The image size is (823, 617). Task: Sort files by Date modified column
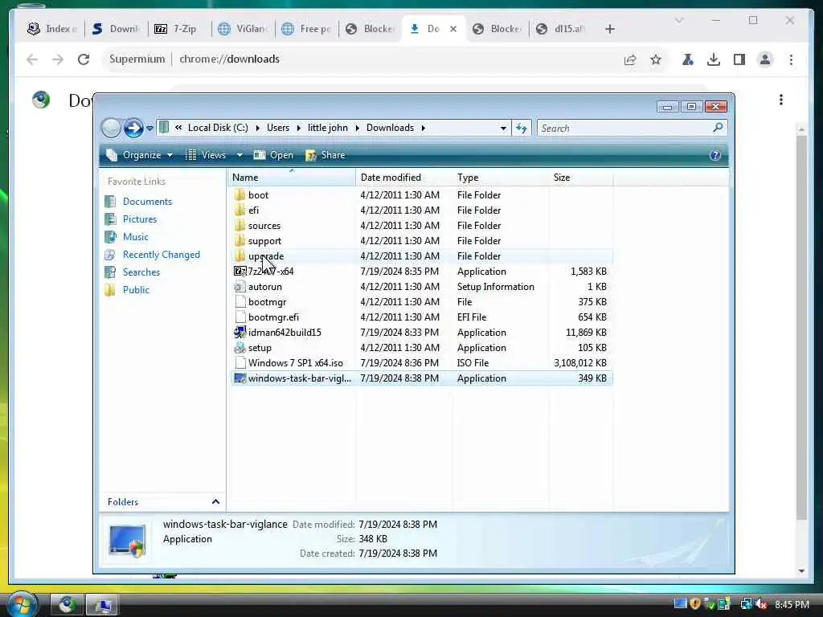(403, 178)
